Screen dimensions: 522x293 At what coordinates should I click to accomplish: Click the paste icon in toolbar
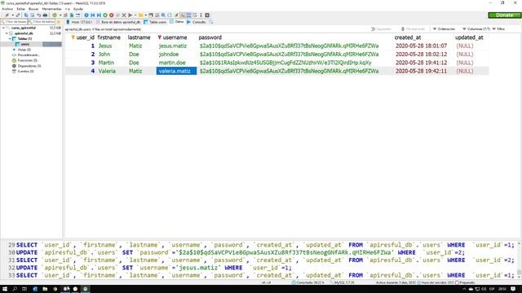[33, 15]
